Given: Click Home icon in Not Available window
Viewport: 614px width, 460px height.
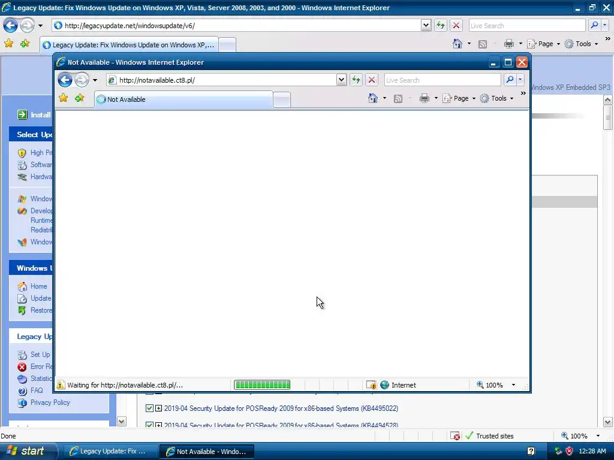Looking at the screenshot, I should 373,98.
